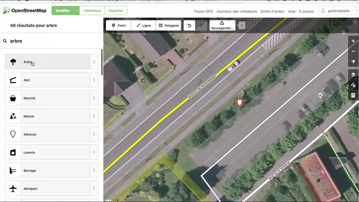The image size is (359, 202).
Task: Show info for Abri preset
Action: point(94,80)
